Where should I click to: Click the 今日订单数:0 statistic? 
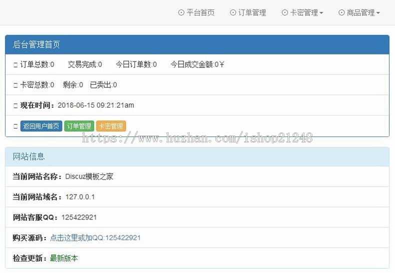(x=136, y=64)
